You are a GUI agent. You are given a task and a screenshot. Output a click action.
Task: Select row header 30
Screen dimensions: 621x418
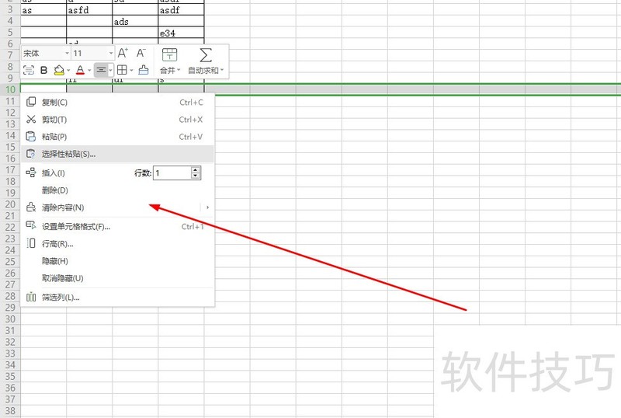[x=10, y=319]
